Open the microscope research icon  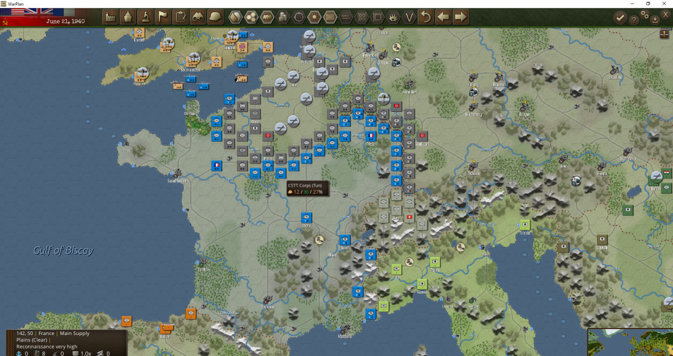(x=146, y=17)
